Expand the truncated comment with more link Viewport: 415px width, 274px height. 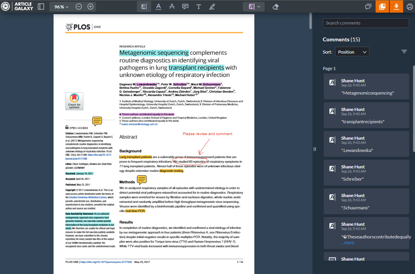coord(348,242)
